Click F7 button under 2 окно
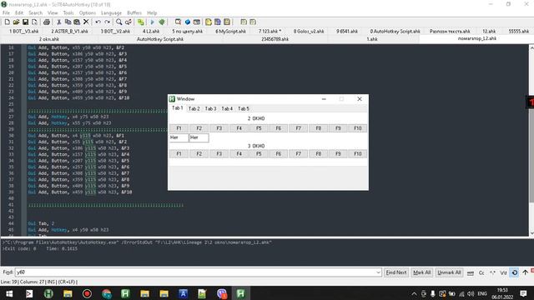Image resolution: width=534 pixels, height=300 pixels. 299,128
